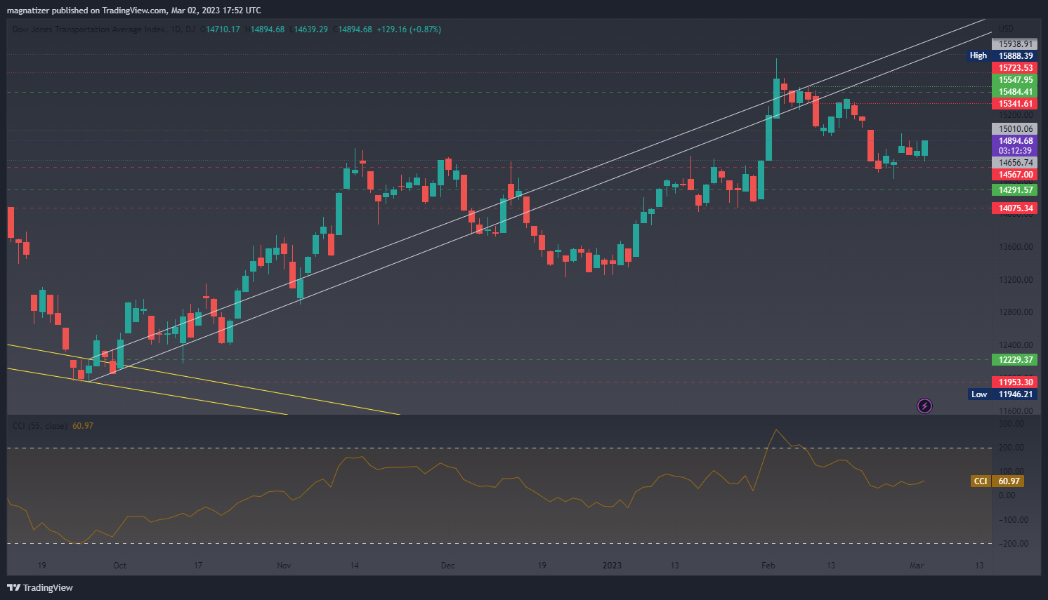Click the 200.00 level on the CCI scale
Screen dimensions: 1048x600
[1012, 448]
